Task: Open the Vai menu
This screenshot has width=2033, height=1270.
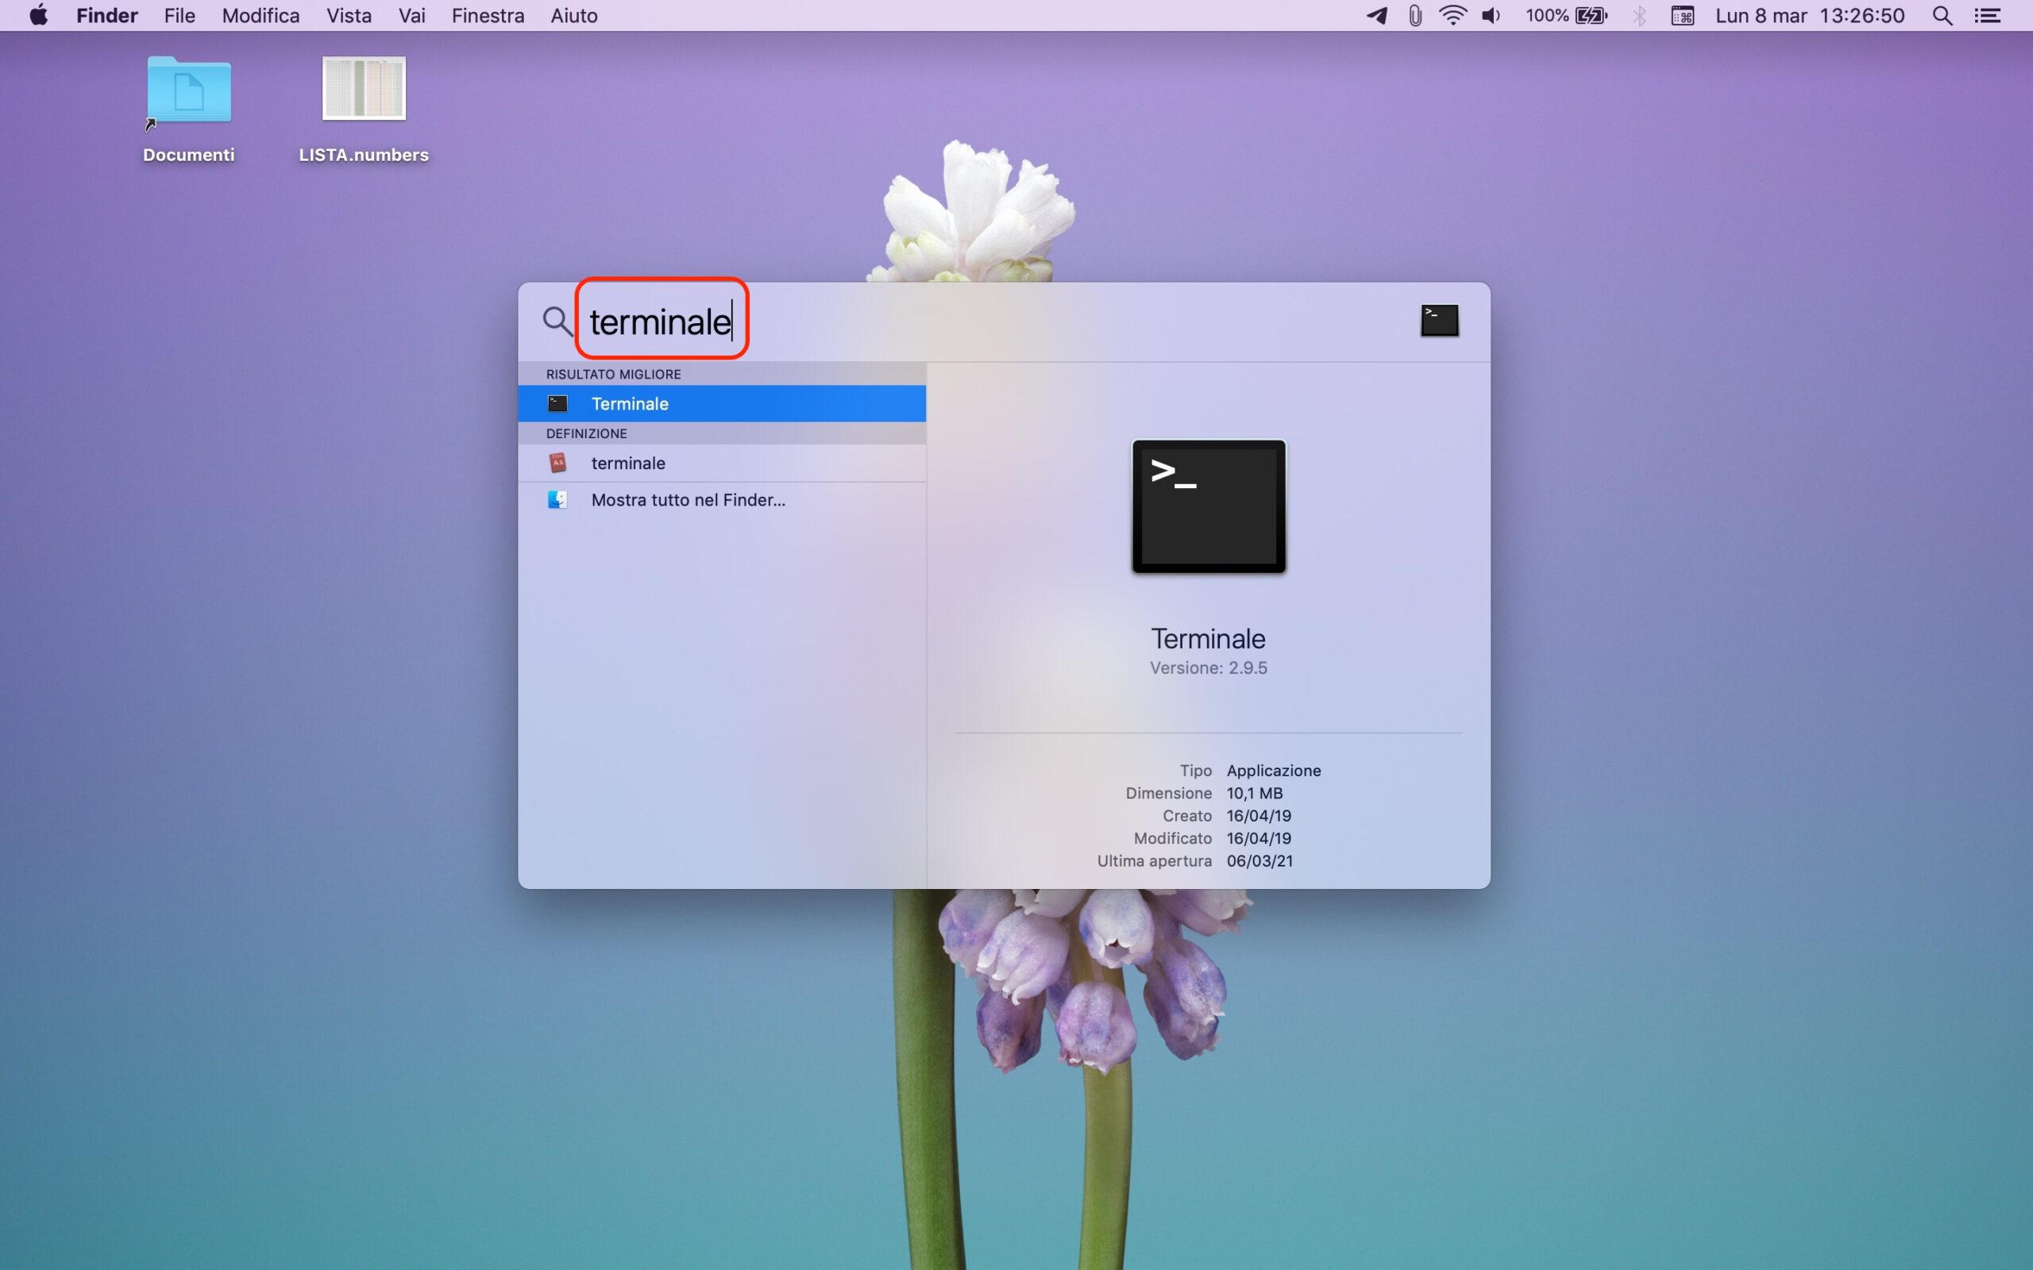Action: pyautogui.click(x=411, y=16)
